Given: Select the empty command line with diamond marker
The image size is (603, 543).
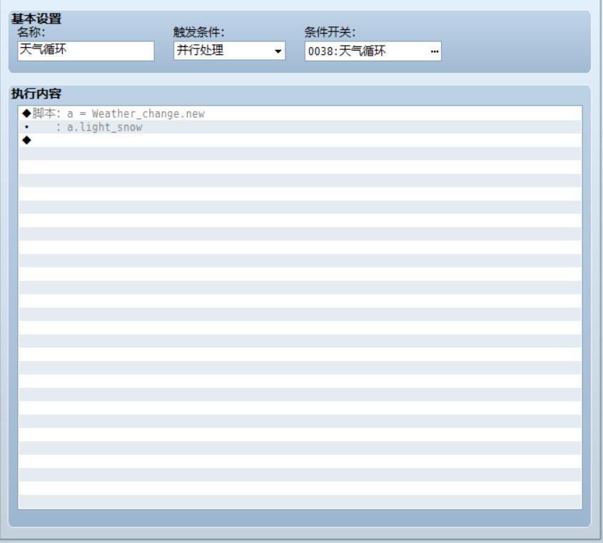Looking at the screenshot, I should click(300, 141).
